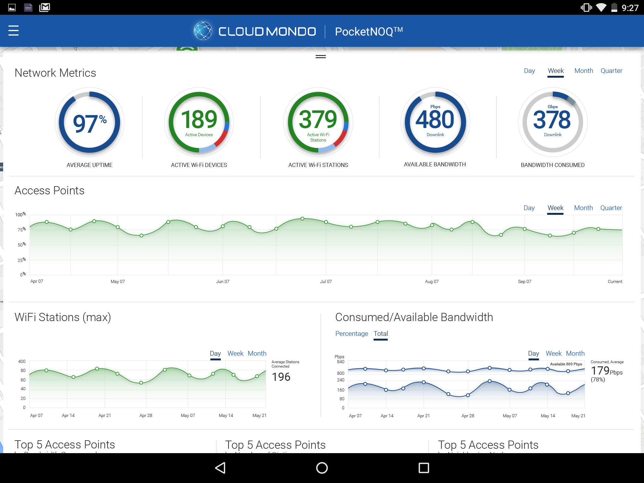Select Month in Access Points chart

[x=583, y=208]
